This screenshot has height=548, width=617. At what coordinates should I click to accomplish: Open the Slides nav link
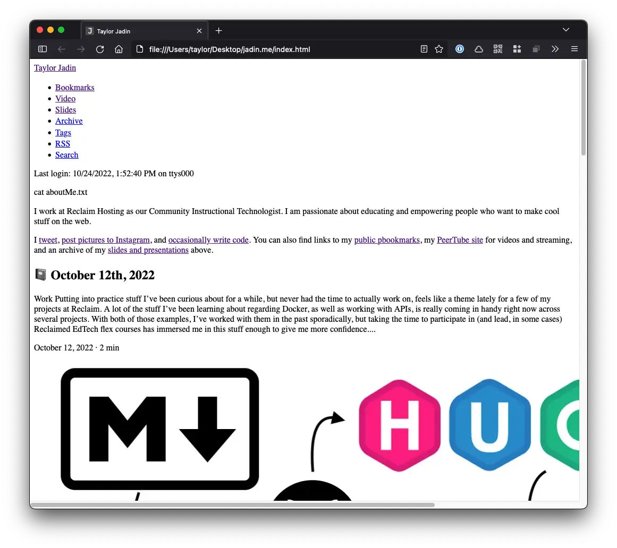[x=66, y=110]
